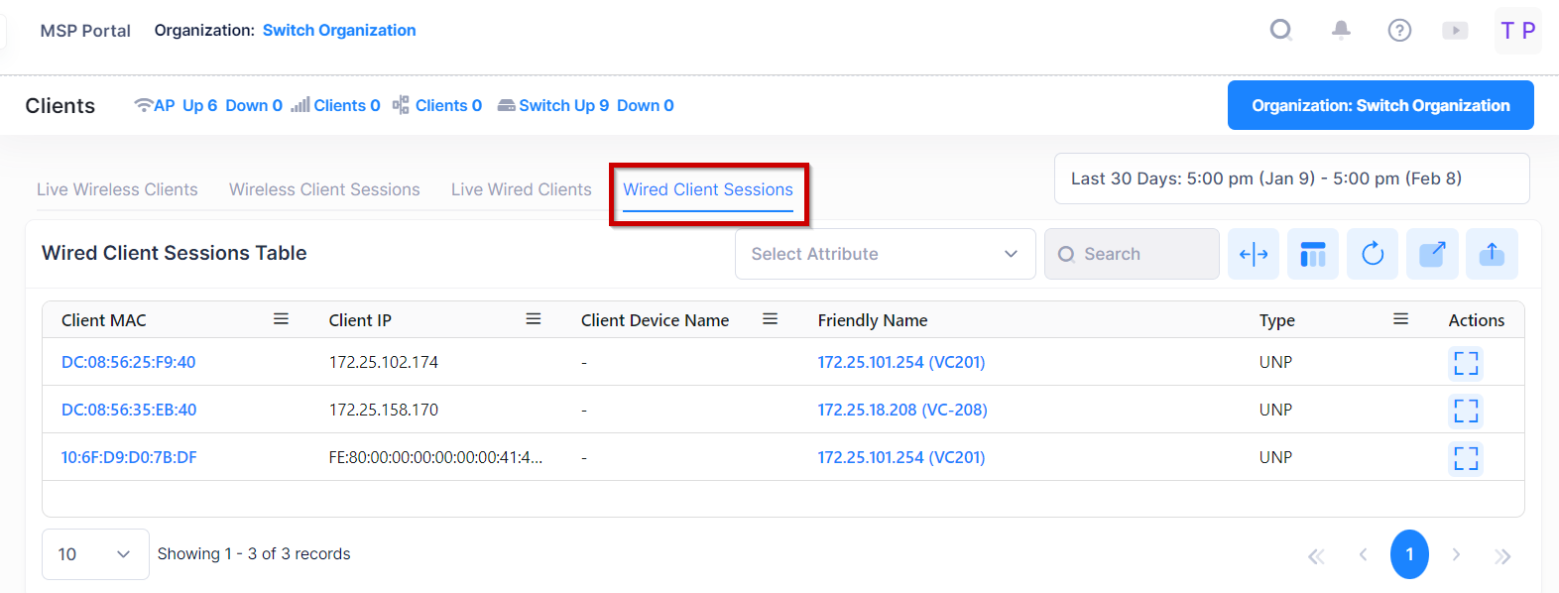Viewport: 1559px width, 593px height.
Task: Click the Friendly Name column header
Action: [x=873, y=320]
